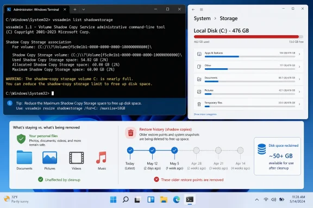The width and height of the screenshot is (313, 208).
Task: Open File Explorer from taskbar
Action: (164, 199)
